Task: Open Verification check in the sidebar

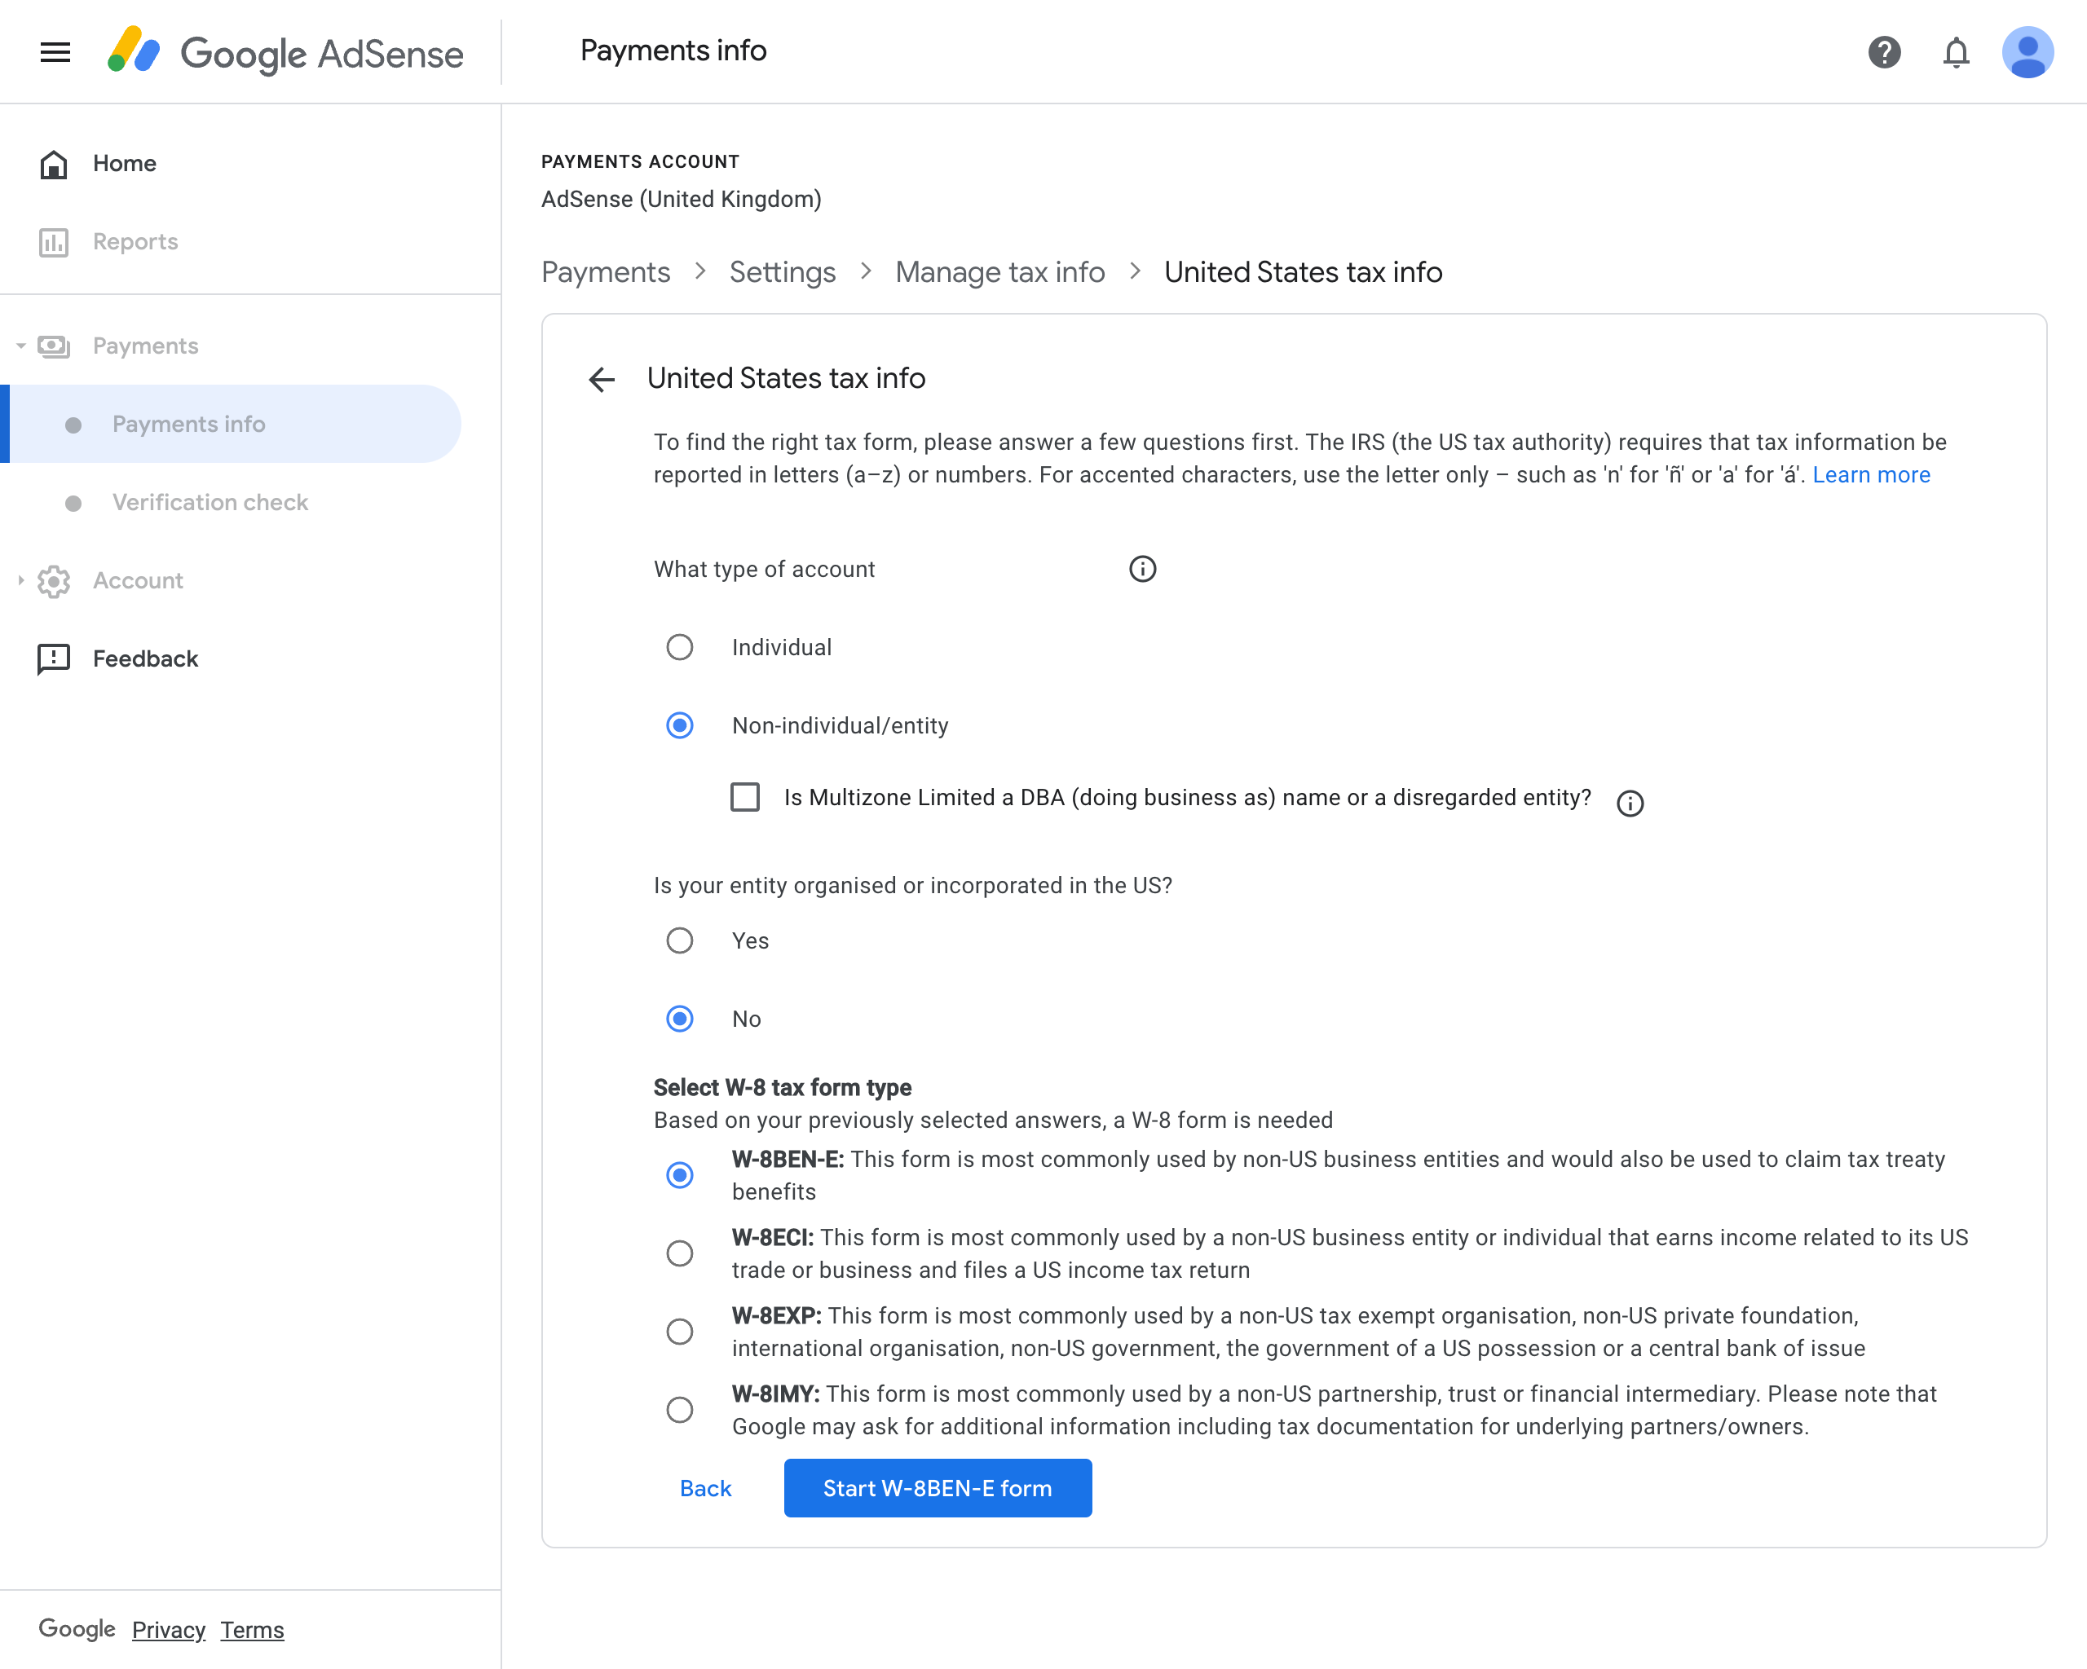Action: (210, 502)
